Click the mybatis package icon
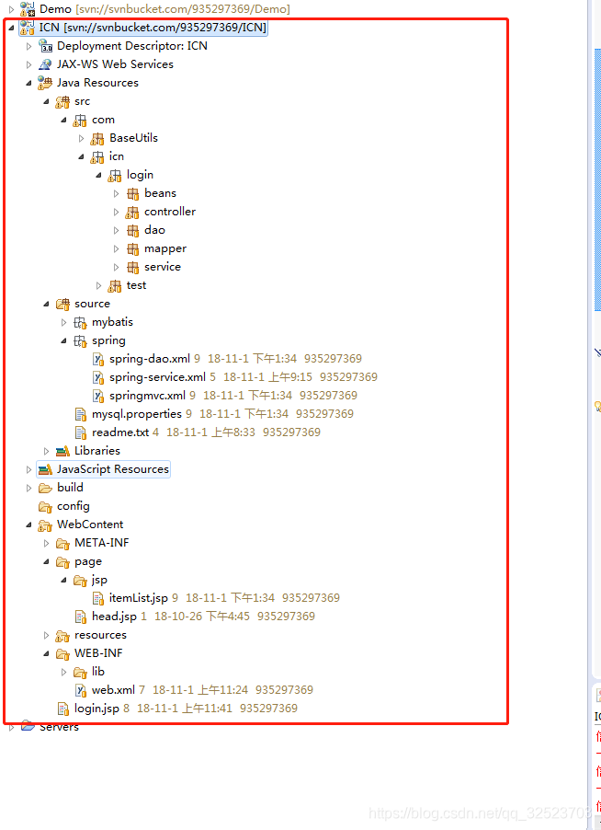This screenshot has width=601, height=830. (x=80, y=322)
